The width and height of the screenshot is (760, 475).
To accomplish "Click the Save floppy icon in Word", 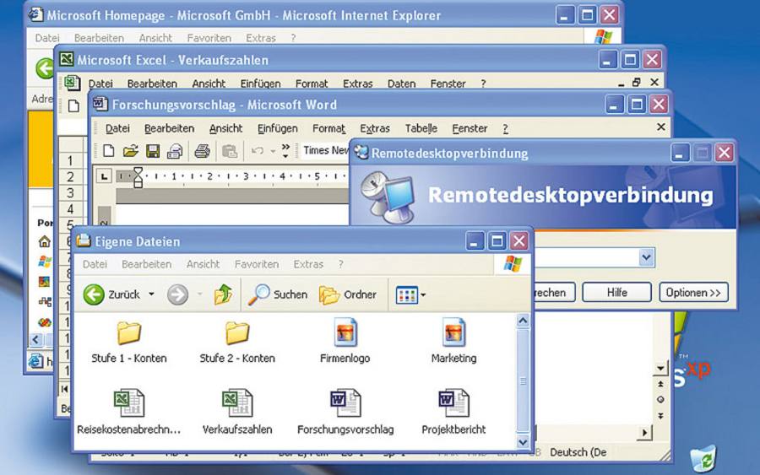I will click(x=153, y=151).
